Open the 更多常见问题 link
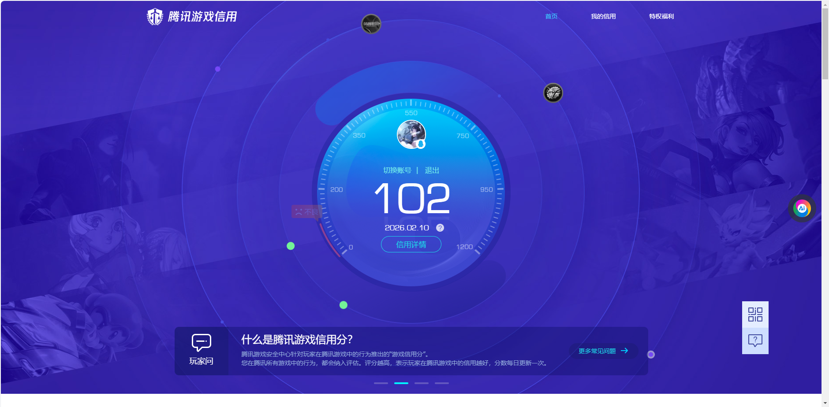 [603, 351]
